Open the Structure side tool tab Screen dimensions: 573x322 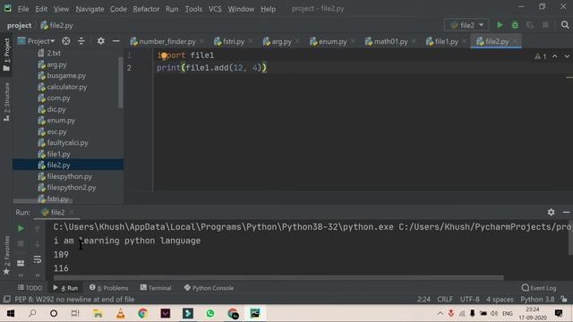tap(6, 102)
